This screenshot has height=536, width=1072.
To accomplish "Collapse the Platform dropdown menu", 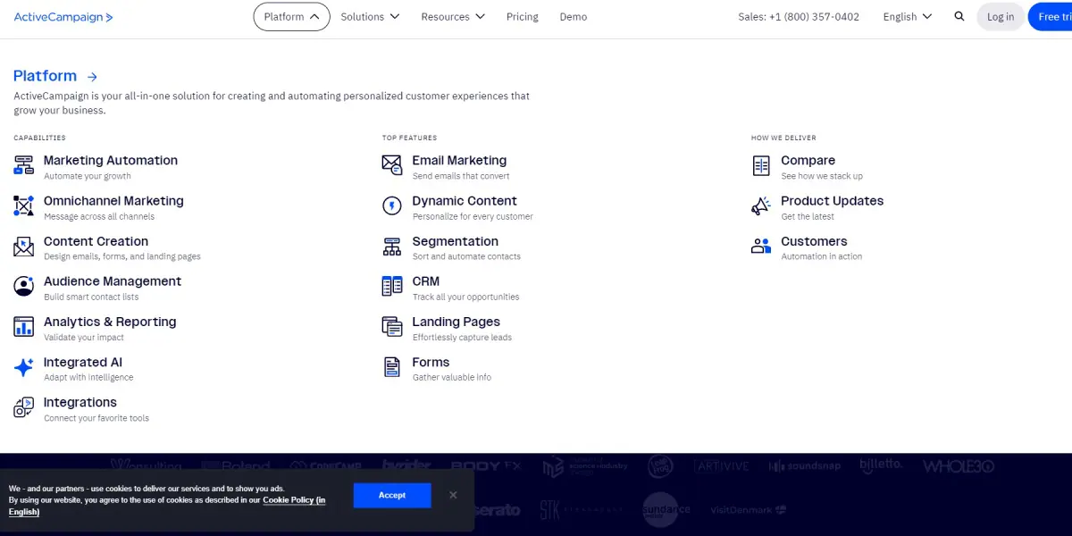I will 291,17.
